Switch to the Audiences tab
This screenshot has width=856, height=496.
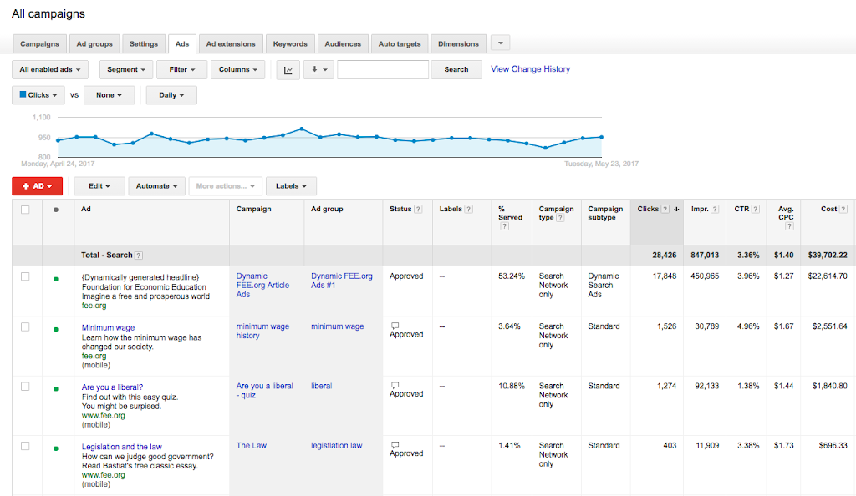click(x=343, y=43)
